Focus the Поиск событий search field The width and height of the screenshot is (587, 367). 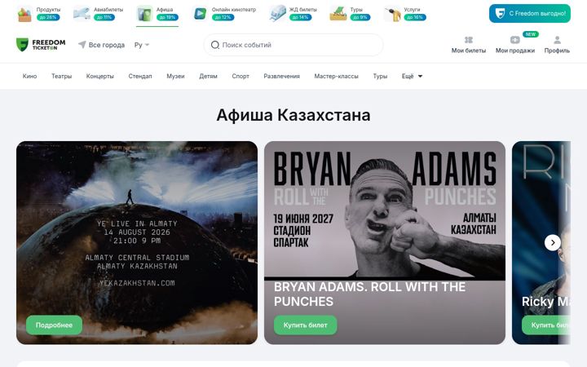coord(293,45)
